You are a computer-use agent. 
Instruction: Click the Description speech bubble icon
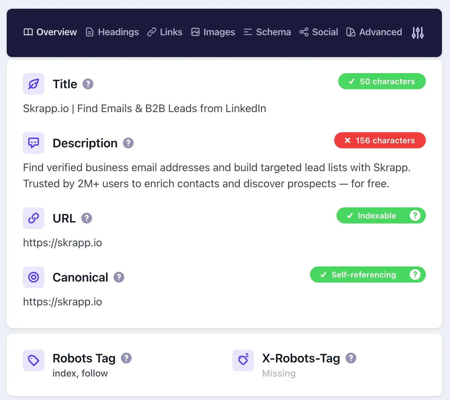click(33, 143)
